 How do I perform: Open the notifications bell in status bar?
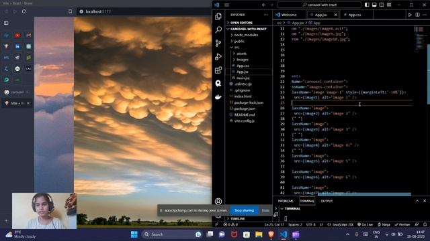pos(425,225)
